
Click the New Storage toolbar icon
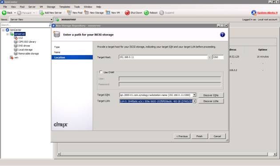click(x=87, y=13)
